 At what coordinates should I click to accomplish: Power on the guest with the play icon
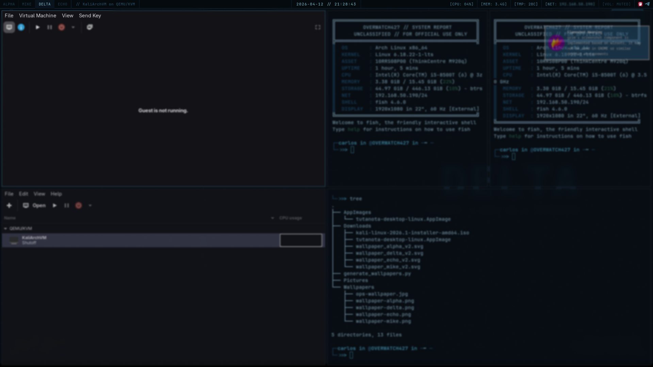tap(37, 27)
